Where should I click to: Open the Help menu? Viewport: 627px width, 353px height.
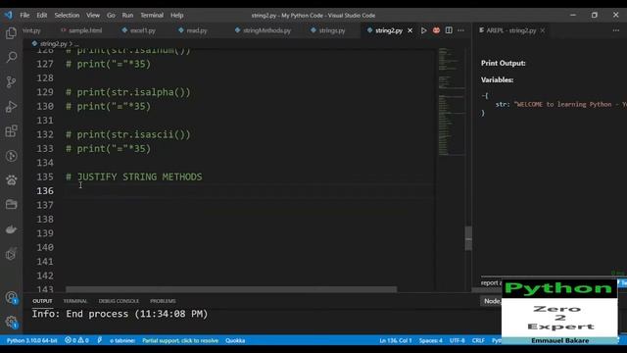click(176, 16)
